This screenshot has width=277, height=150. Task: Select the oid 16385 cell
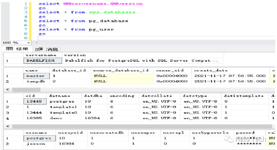pyautogui.click(x=35, y=118)
